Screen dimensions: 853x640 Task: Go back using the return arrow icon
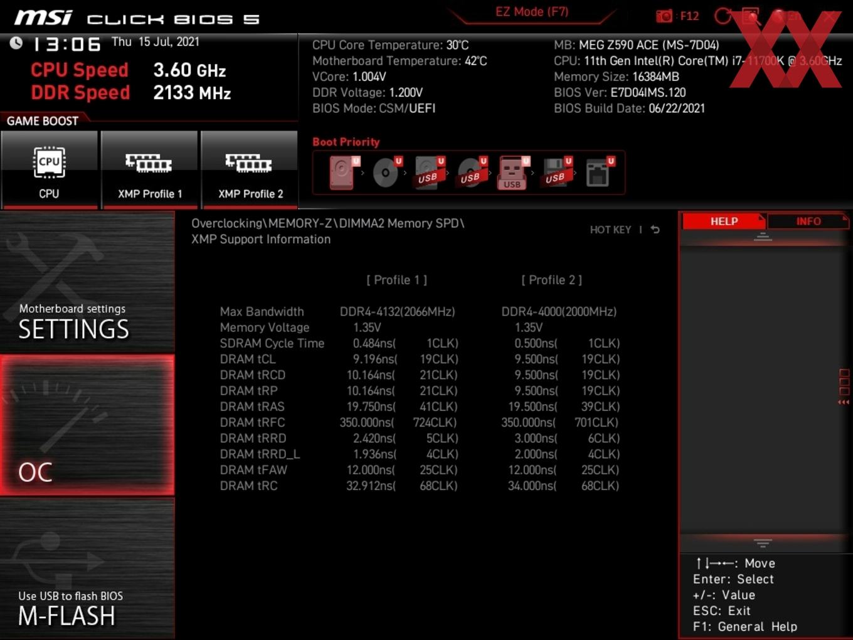point(655,230)
